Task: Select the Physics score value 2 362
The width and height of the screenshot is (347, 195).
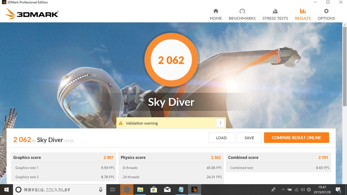Action: click(216, 157)
